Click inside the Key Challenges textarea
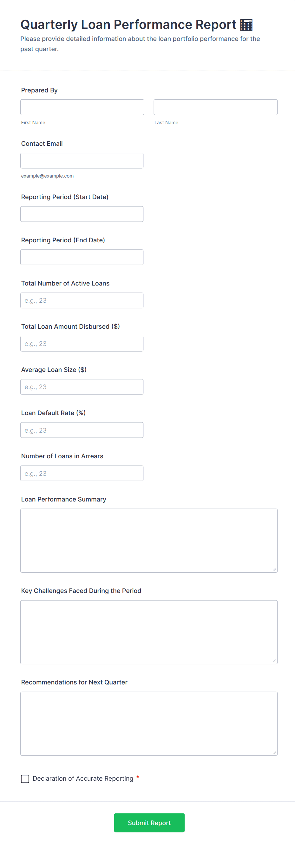The height and width of the screenshot is (848, 295). pos(149,632)
